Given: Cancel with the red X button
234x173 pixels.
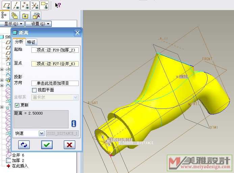Looking at the screenshot, I should (x=69, y=144).
